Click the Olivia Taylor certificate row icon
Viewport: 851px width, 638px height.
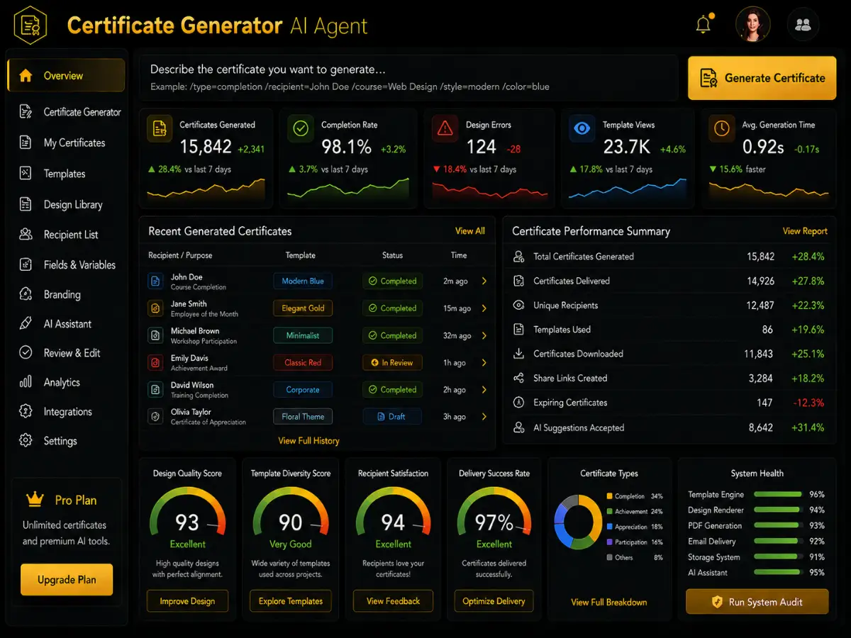tap(155, 416)
